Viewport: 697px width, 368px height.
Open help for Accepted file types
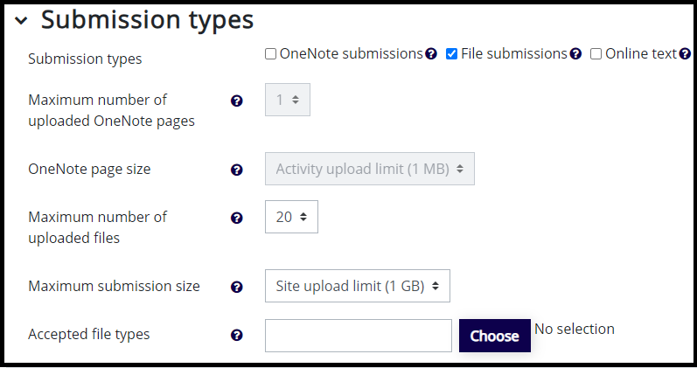coord(237,335)
